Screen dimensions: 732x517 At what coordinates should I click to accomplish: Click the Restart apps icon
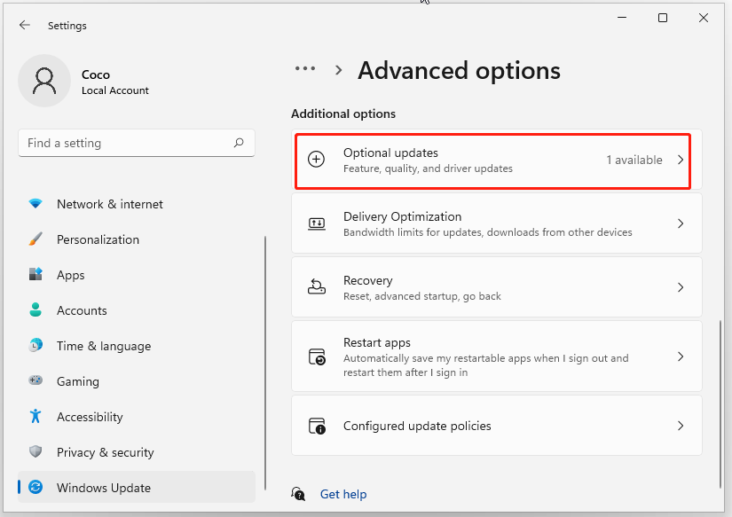317,357
